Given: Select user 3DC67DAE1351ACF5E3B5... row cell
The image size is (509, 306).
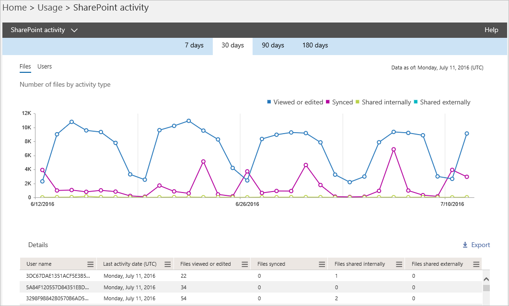Looking at the screenshot, I should (58, 276).
